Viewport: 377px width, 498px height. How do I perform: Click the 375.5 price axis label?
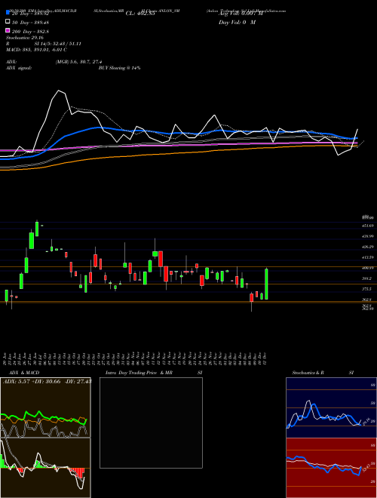[x=368, y=289]
